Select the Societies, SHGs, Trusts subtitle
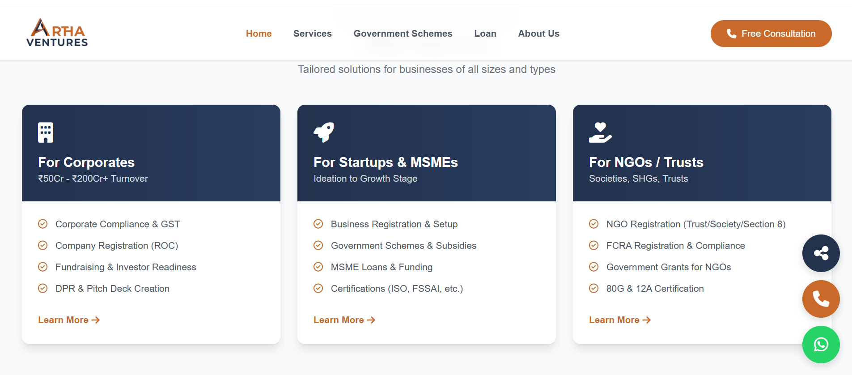The height and width of the screenshot is (375, 852). click(x=638, y=179)
